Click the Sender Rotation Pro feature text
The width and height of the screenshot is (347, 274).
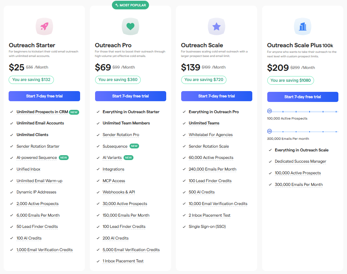121,135
